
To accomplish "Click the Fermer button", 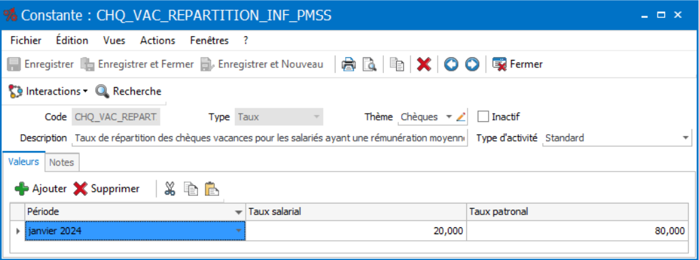I will (x=517, y=65).
